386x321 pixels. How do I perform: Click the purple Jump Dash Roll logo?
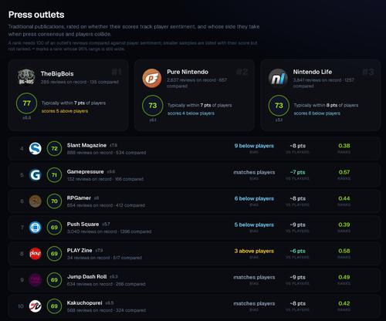tap(36, 280)
